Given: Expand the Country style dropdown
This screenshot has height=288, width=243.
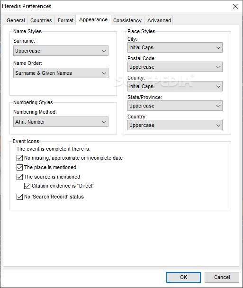Looking at the screenshot, I should click(x=175, y=125).
